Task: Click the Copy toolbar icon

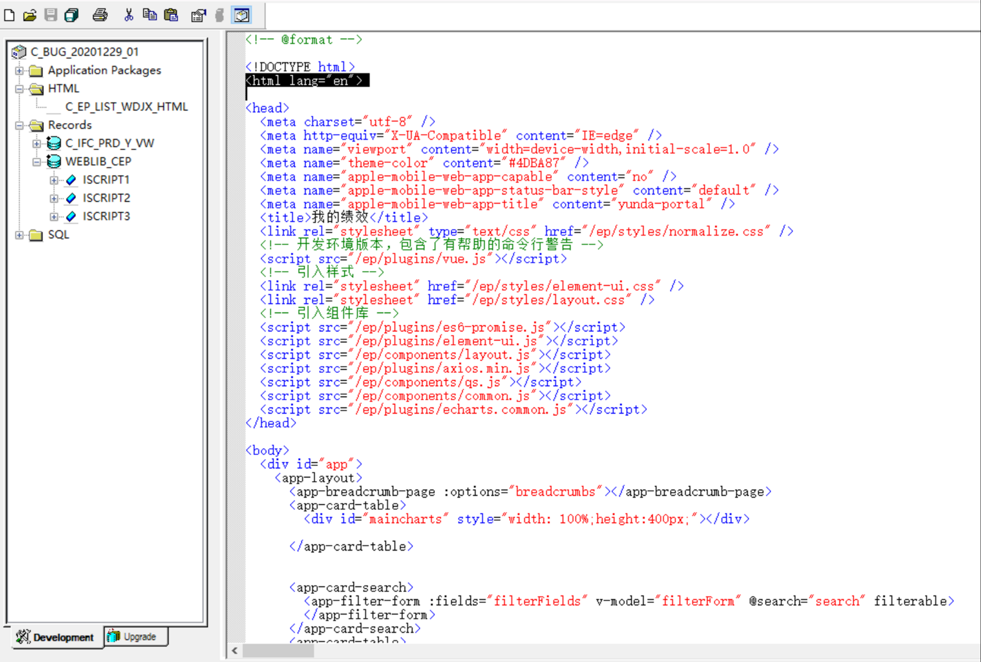Action: click(x=149, y=15)
